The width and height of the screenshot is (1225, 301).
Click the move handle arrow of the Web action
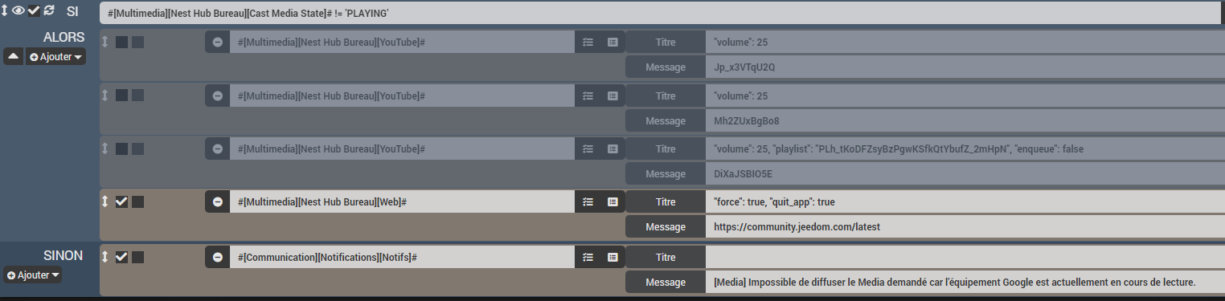pyautogui.click(x=104, y=201)
